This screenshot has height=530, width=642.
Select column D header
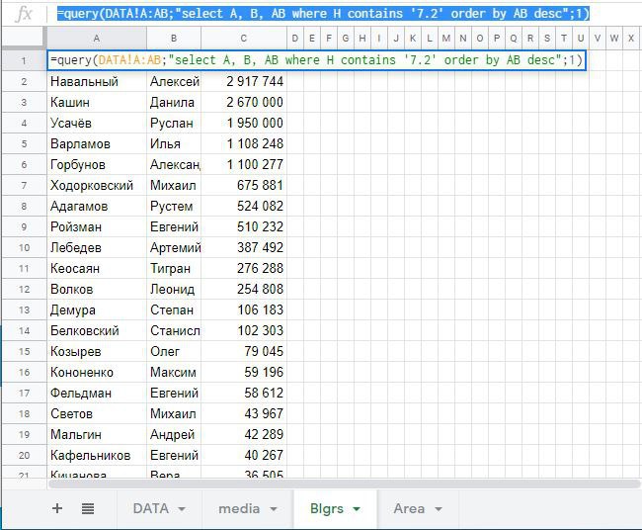[x=294, y=39]
